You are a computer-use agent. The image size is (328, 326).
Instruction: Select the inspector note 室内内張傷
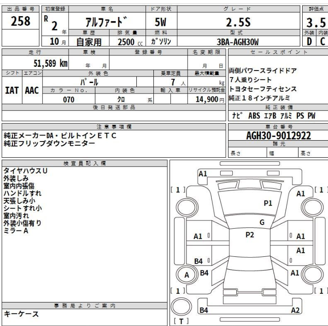tap(19, 186)
